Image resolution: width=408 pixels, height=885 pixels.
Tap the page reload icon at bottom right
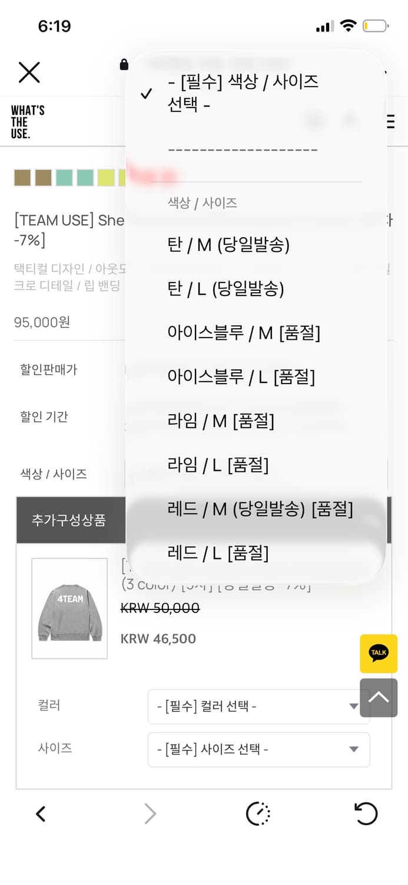click(366, 814)
